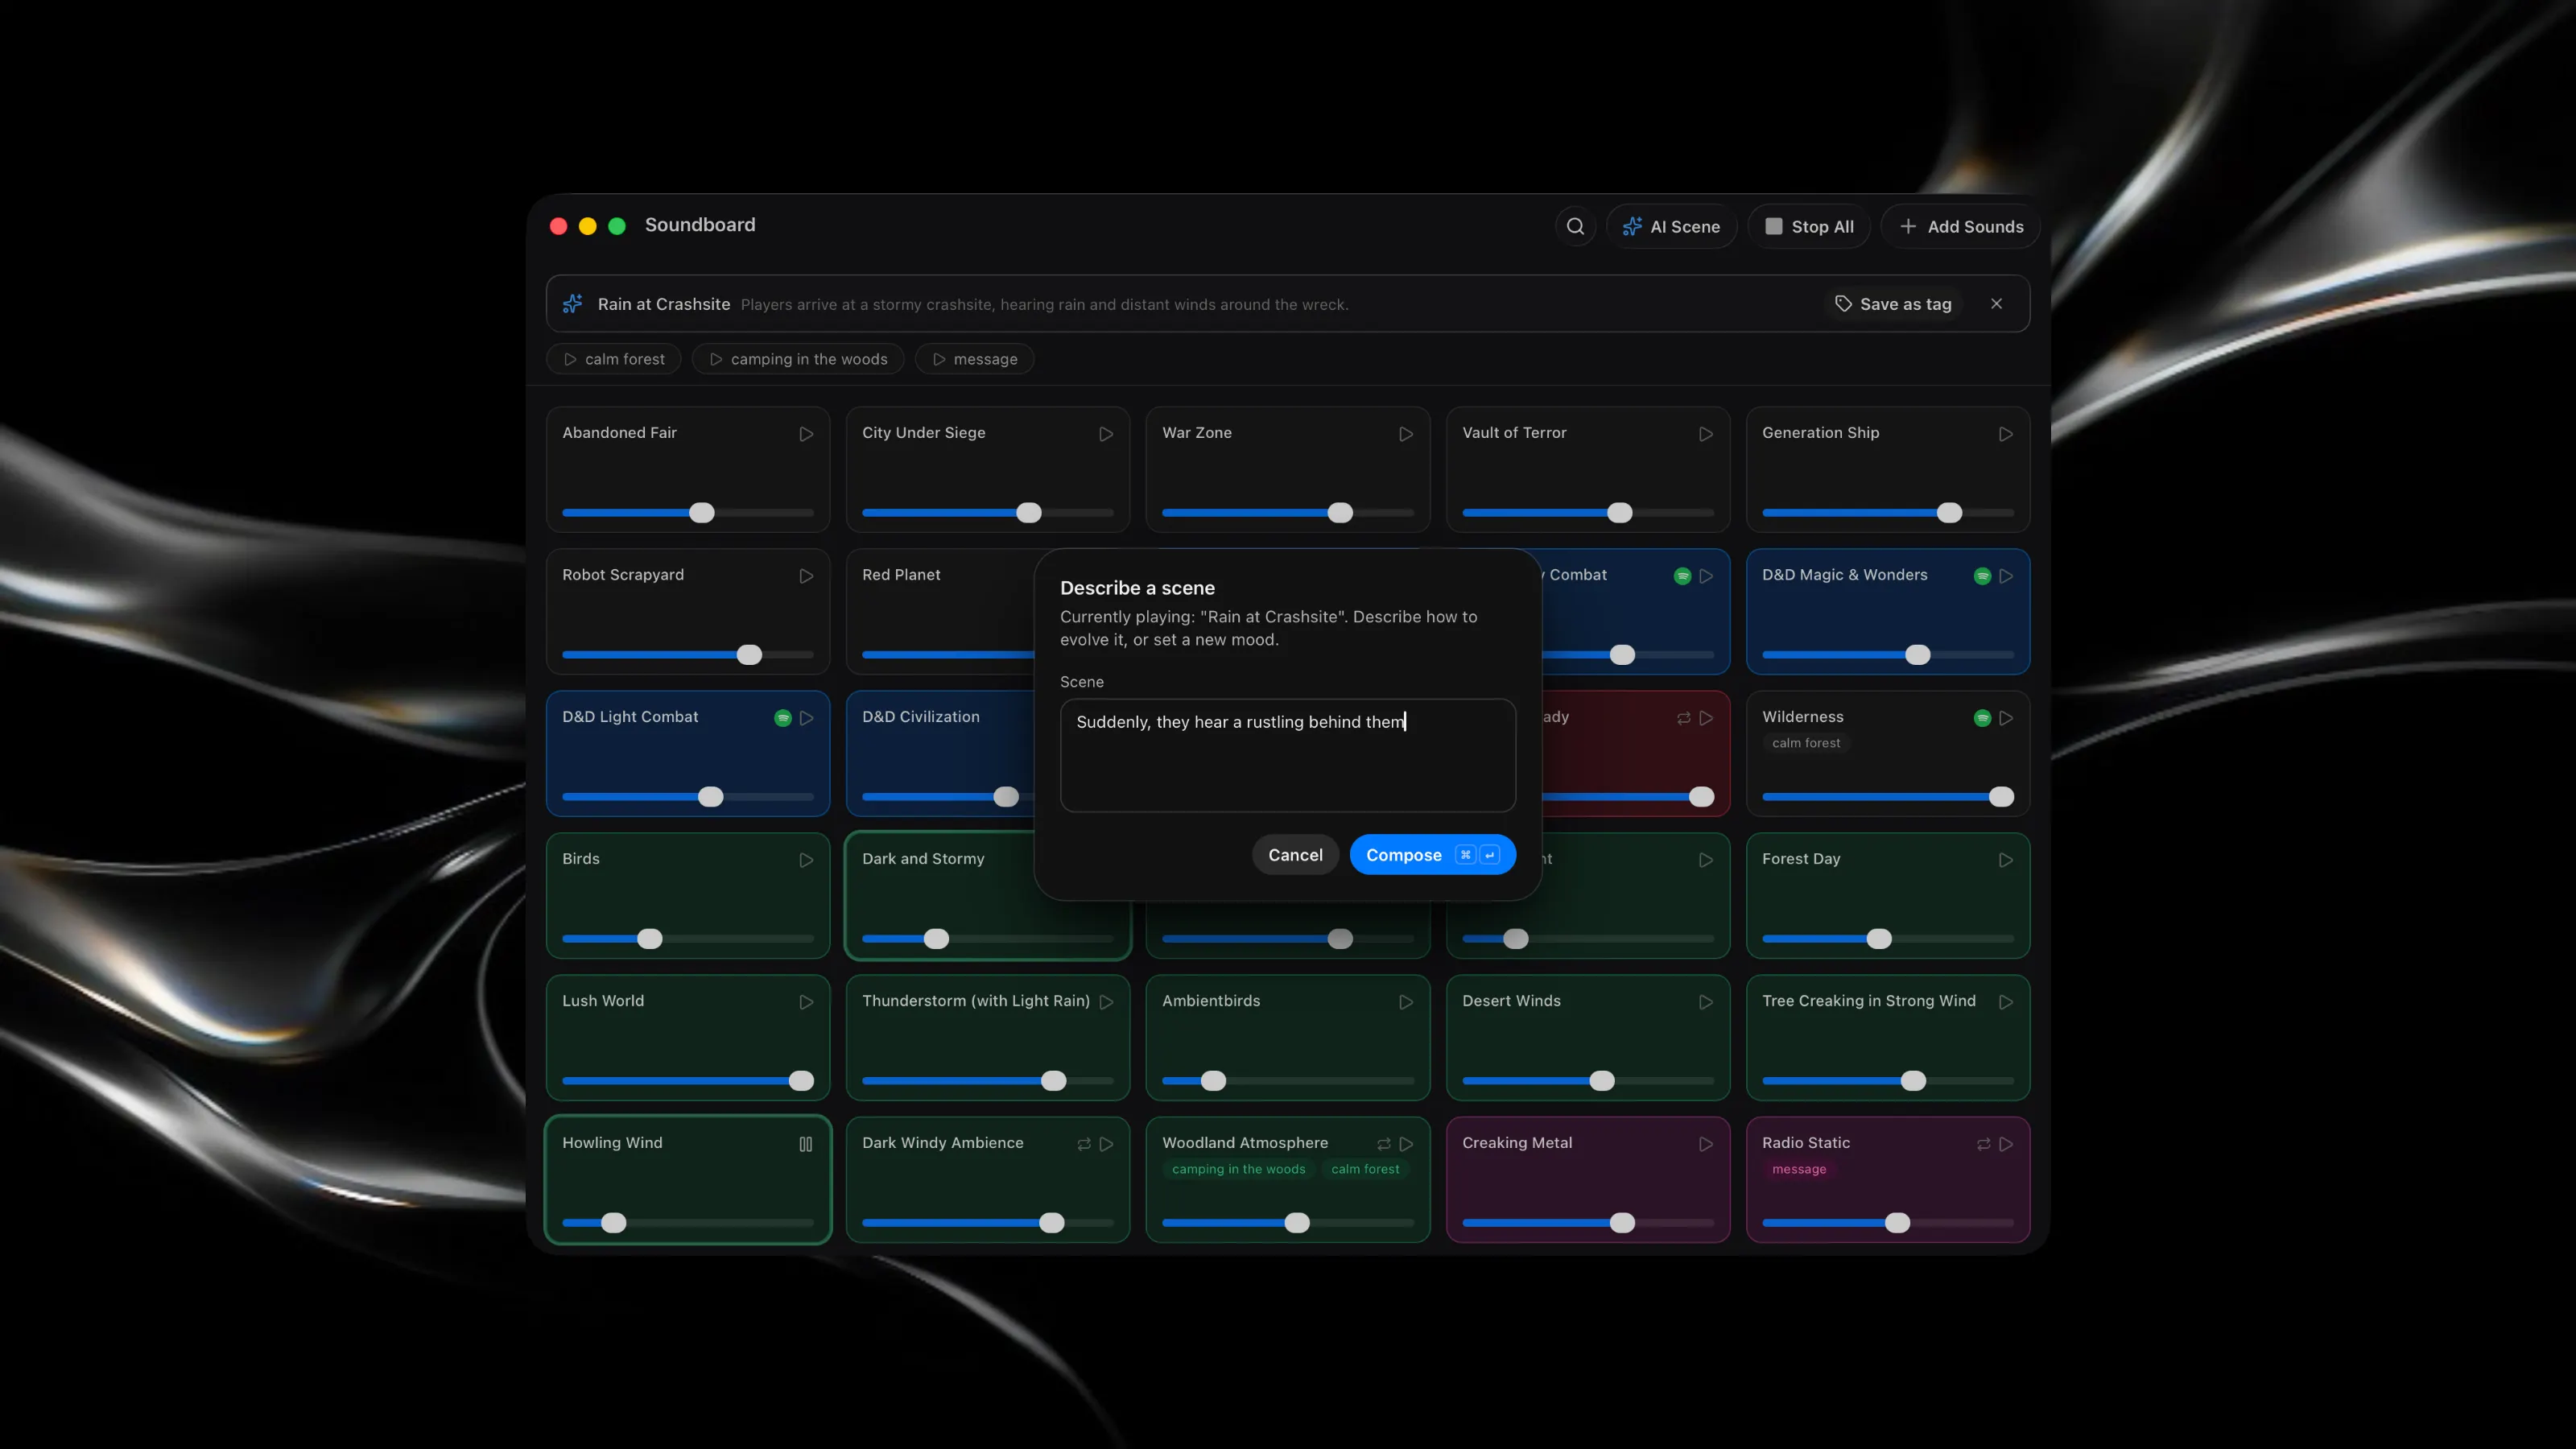Click Spotify icon on D&D Light Combat
The width and height of the screenshot is (2576, 1449).
tap(783, 718)
